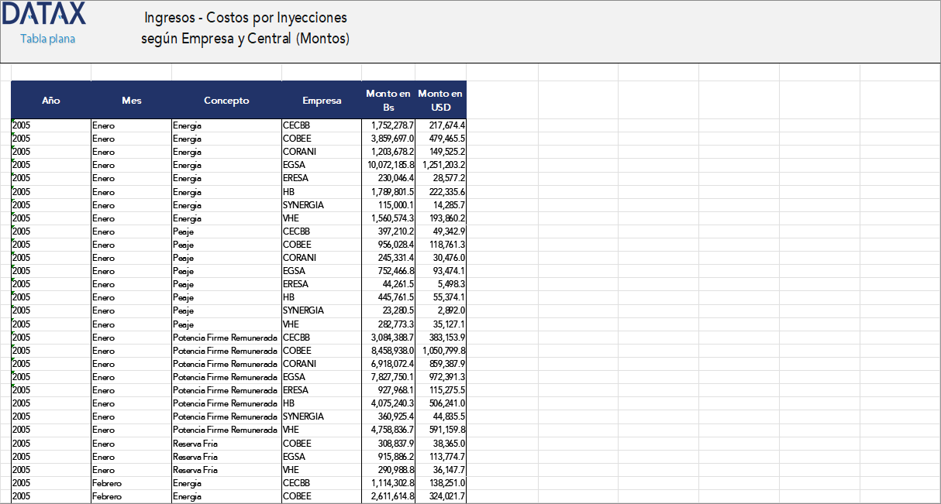Select Potencia Firme Remunerada in the CECBB row
The width and height of the screenshot is (941, 504).
[x=226, y=337]
